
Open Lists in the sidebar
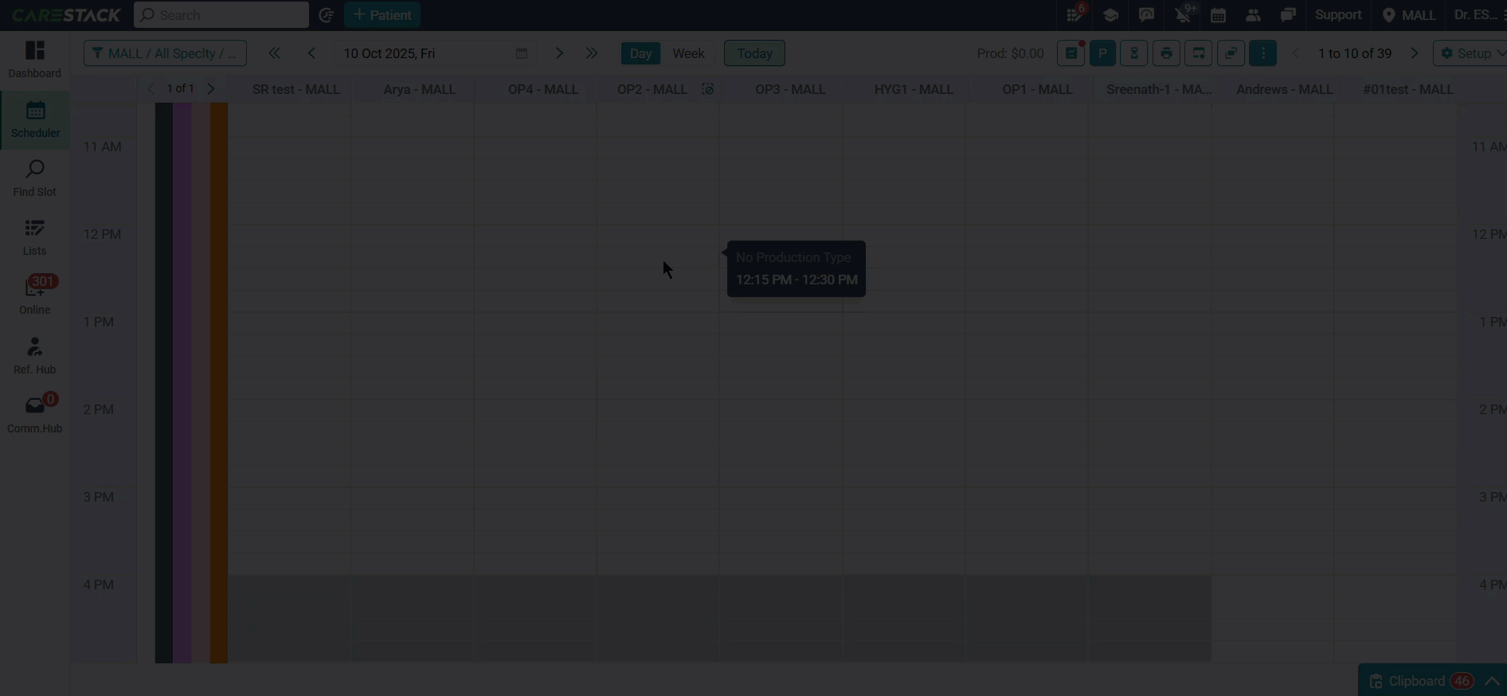tap(35, 237)
